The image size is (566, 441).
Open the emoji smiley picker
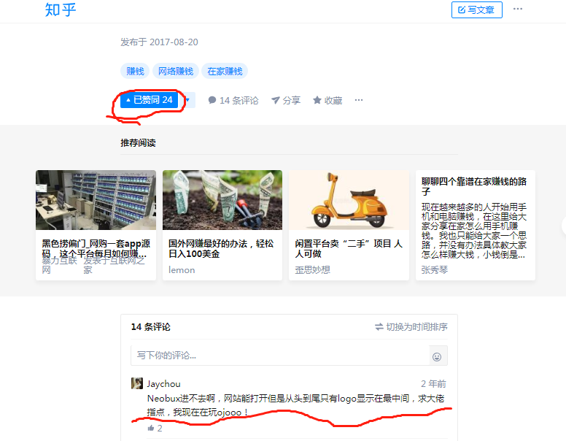(x=437, y=357)
